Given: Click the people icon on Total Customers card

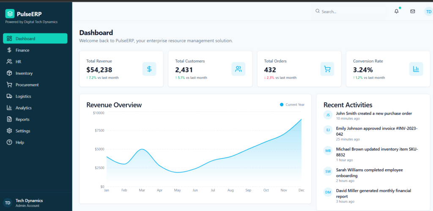Looking at the screenshot, I should click(x=238, y=69).
